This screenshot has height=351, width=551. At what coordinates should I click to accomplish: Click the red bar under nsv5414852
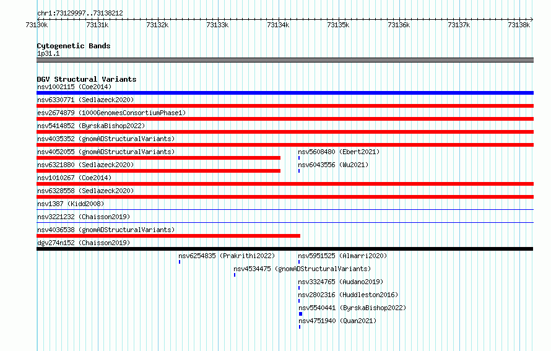click(x=285, y=132)
